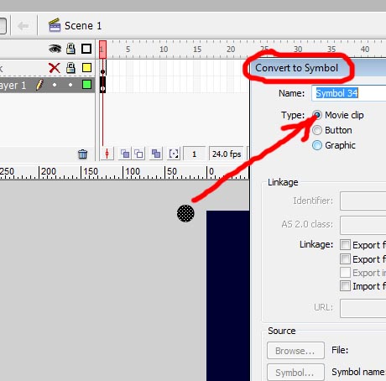Click the yellow outline swatch of top layer
Viewport: 386px width, 381px height.
tap(86, 68)
